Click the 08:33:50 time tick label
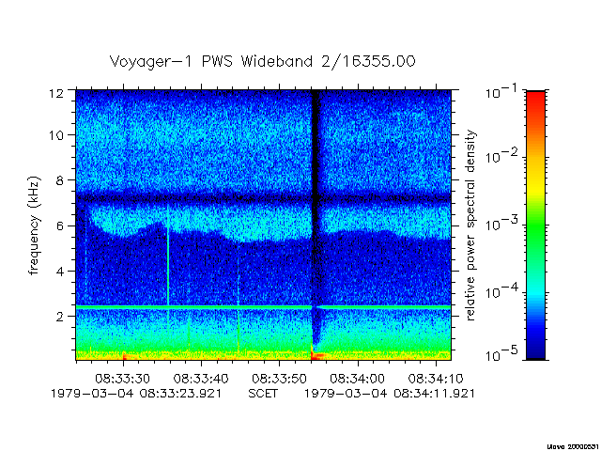The height and width of the screenshot is (451, 601). pos(279,379)
